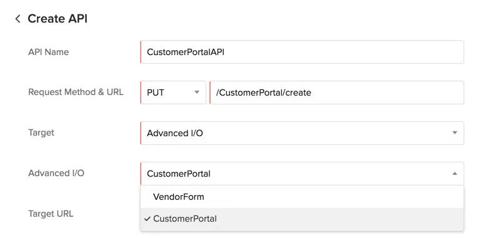The height and width of the screenshot is (238, 490).
Task: Click the red required marker on API Name
Action: [x=141, y=52]
